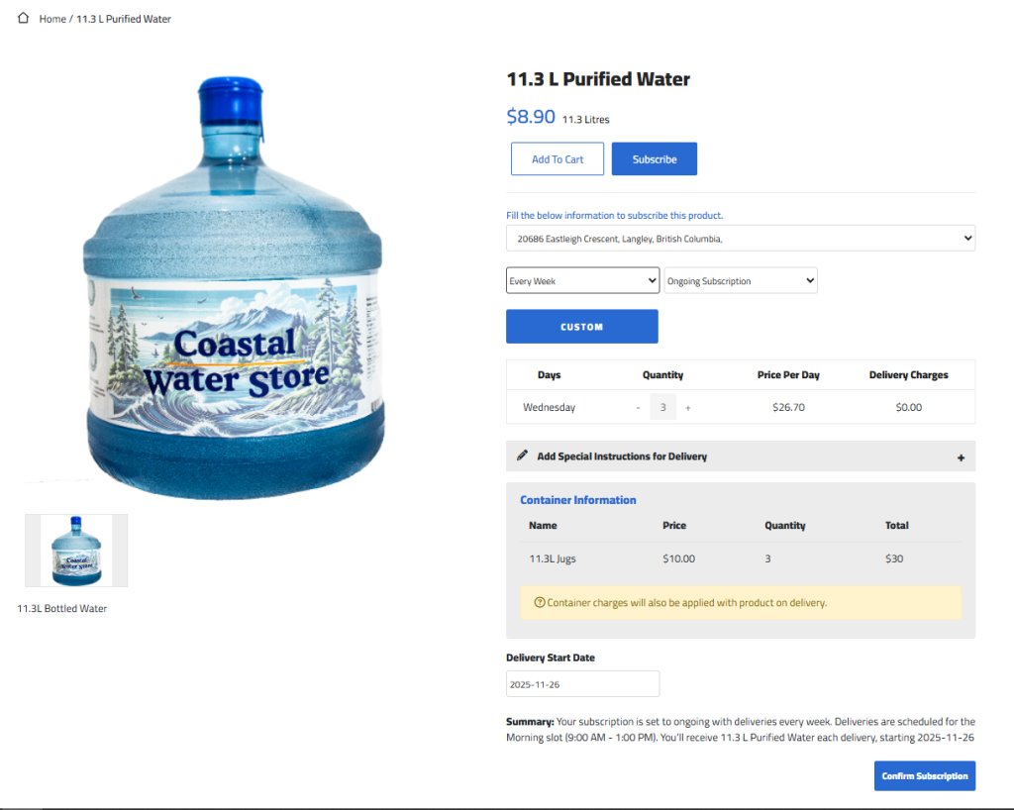Click the main Coastal Water Store jug image
Viewport: 1014px width, 810px height.
coord(234,287)
